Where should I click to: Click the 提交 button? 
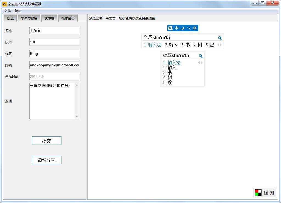(x=47, y=141)
